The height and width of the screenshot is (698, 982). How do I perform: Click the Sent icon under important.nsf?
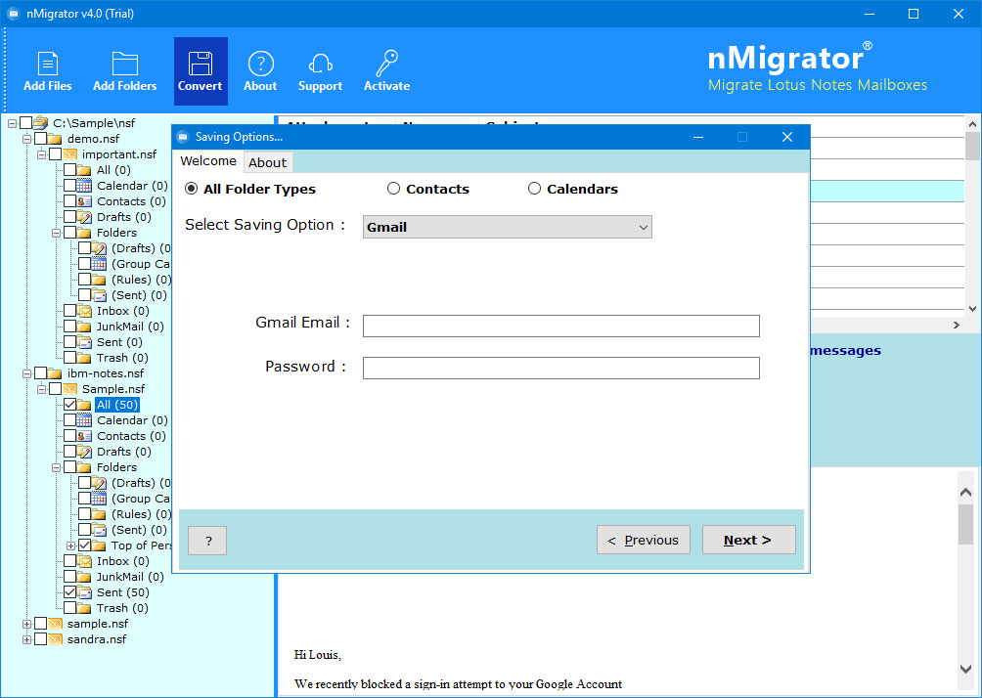[84, 342]
